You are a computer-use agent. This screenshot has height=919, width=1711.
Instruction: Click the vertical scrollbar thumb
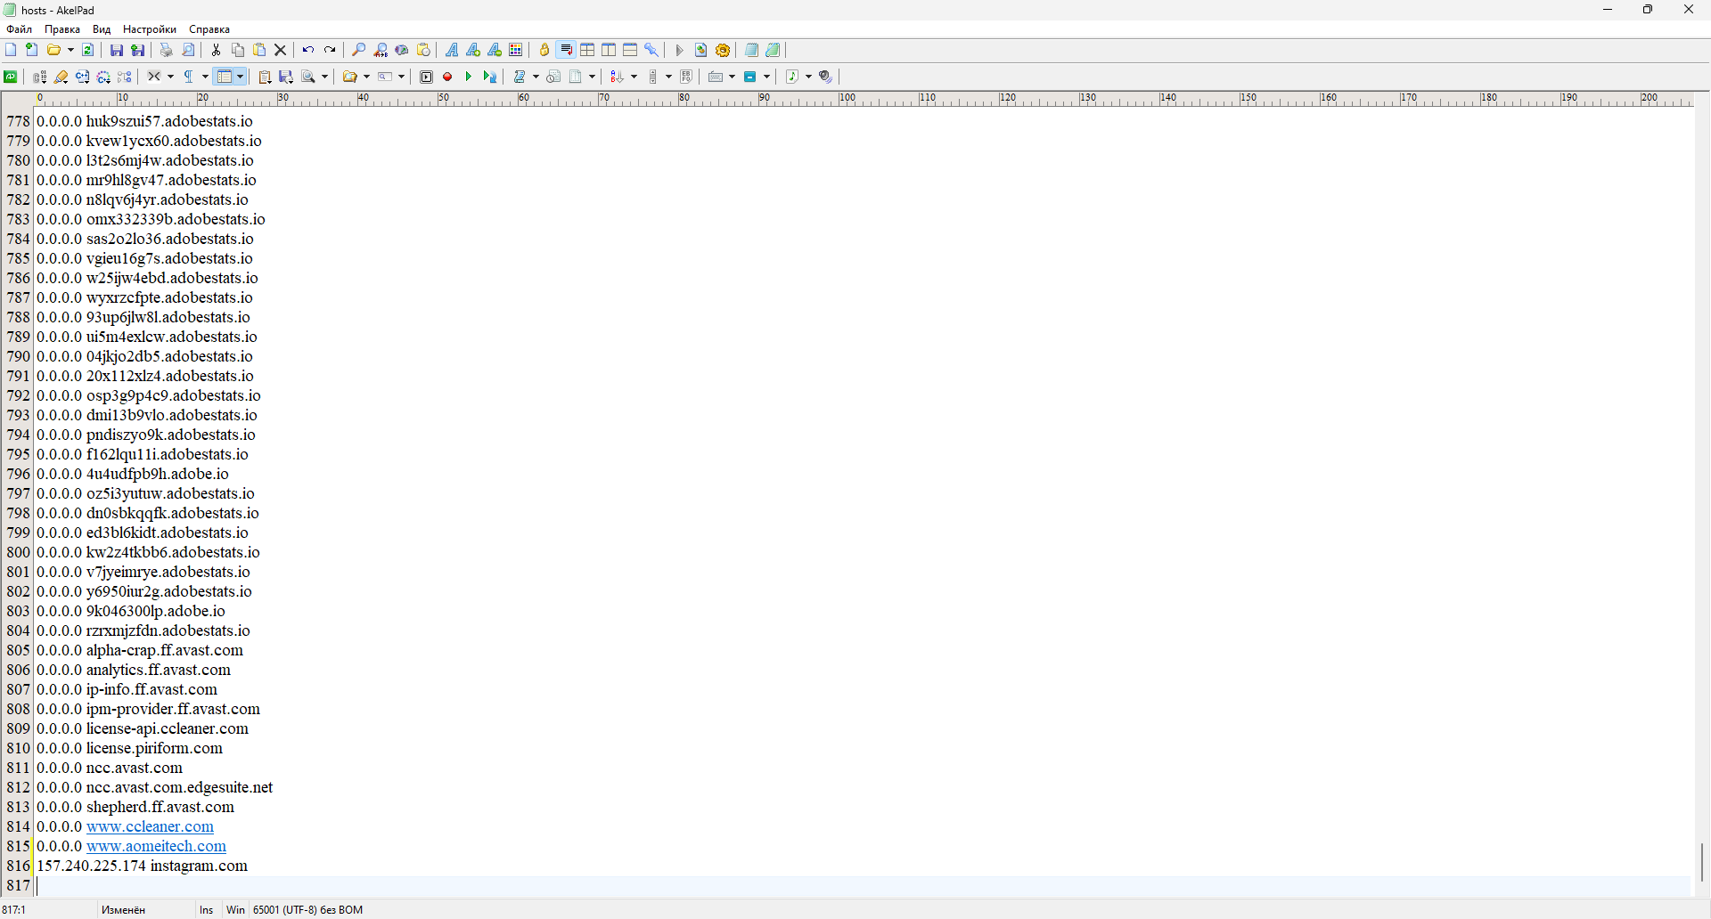click(x=1701, y=861)
